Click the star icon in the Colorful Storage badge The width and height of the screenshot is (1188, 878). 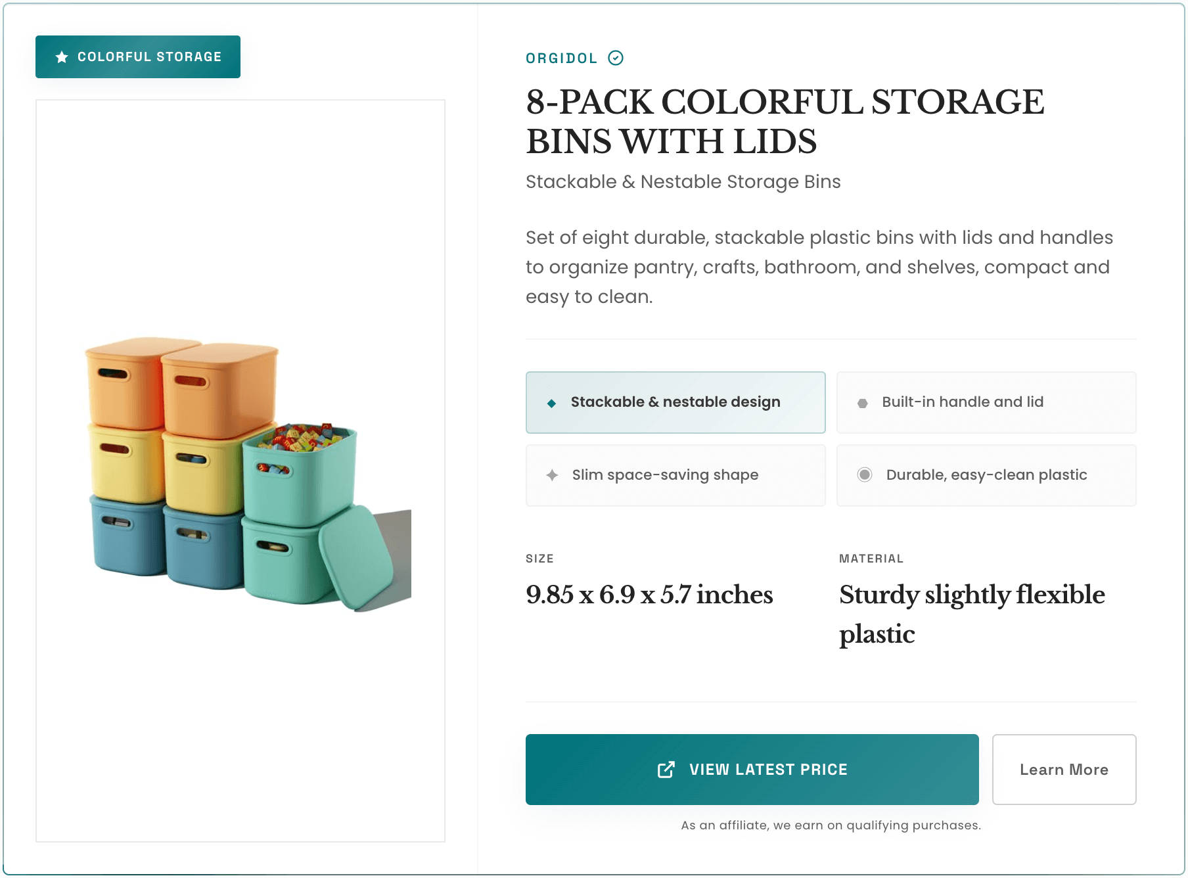click(x=62, y=57)
